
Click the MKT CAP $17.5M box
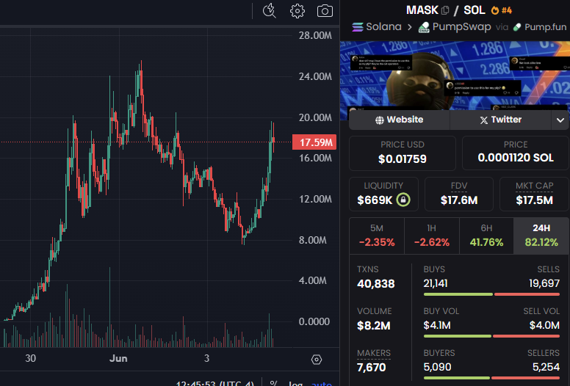[535, 194]
